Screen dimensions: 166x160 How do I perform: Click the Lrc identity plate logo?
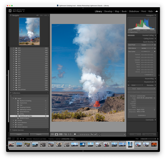10,11
